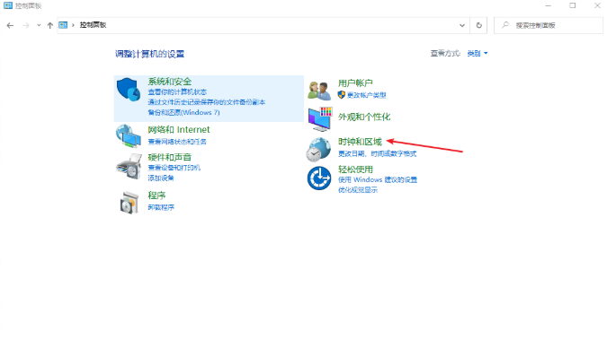The width and height of the screenshot is (607, 339).
Task: Open 时钟和区域 category heading
Action: 360,142
